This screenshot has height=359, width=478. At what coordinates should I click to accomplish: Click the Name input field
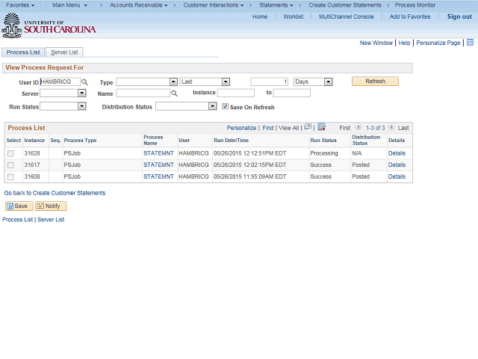coord(143,93)
